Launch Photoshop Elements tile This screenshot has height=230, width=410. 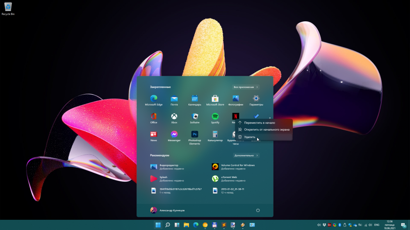click(195, 135)
